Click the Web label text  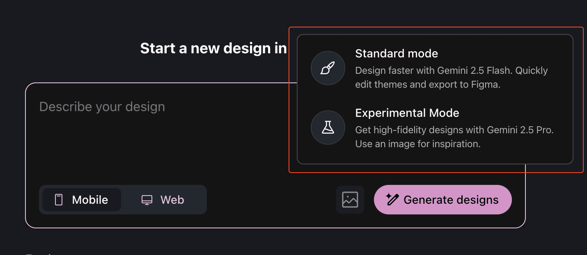tap(172, 200)
